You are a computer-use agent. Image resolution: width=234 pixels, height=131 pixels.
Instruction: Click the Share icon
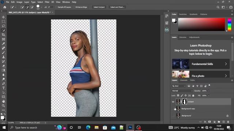click(231, 7)
